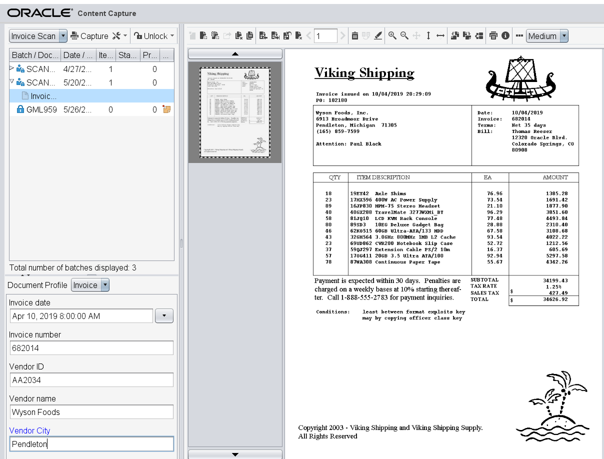Click the Ite... column header
604x459 pixels.
point(106,55)
